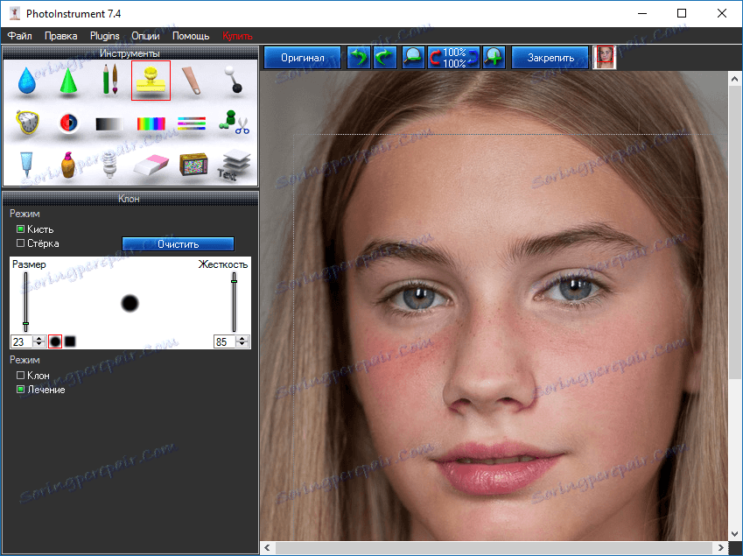Image resolution: width=743 pixels, height=556 pixels.
Task: Open the Файл menu
Action: (x=20, y=36)
